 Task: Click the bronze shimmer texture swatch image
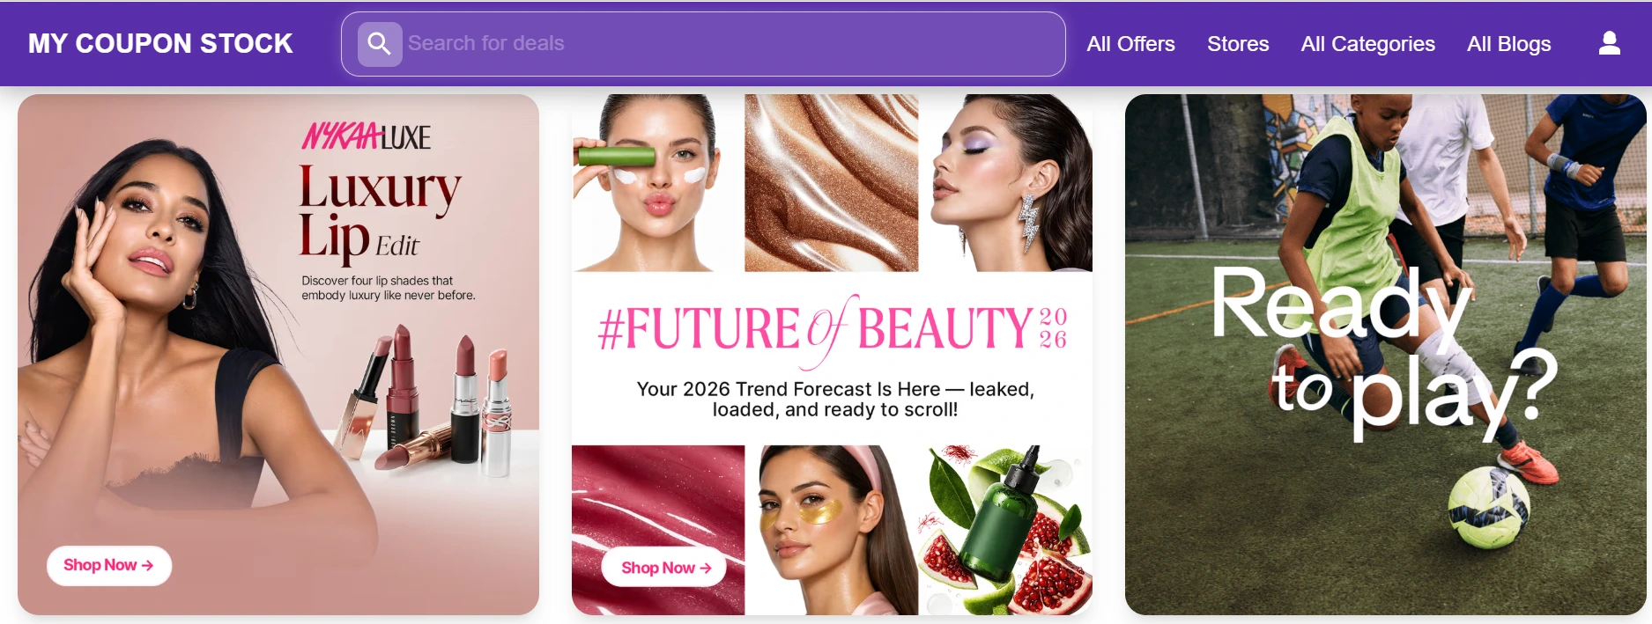pos(832,183)
